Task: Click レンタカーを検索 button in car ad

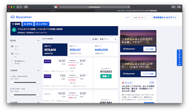Action: coord(148,74)
